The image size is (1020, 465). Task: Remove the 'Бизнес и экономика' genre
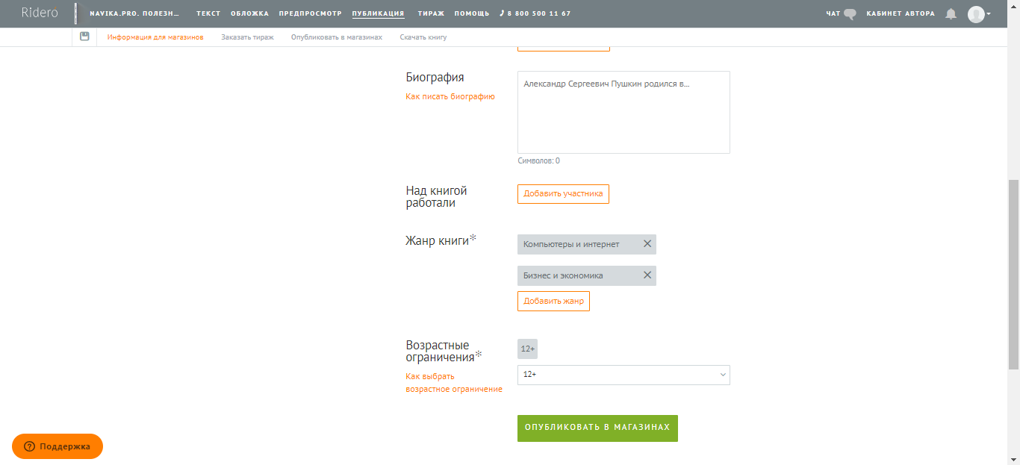[x=647, y=275]
